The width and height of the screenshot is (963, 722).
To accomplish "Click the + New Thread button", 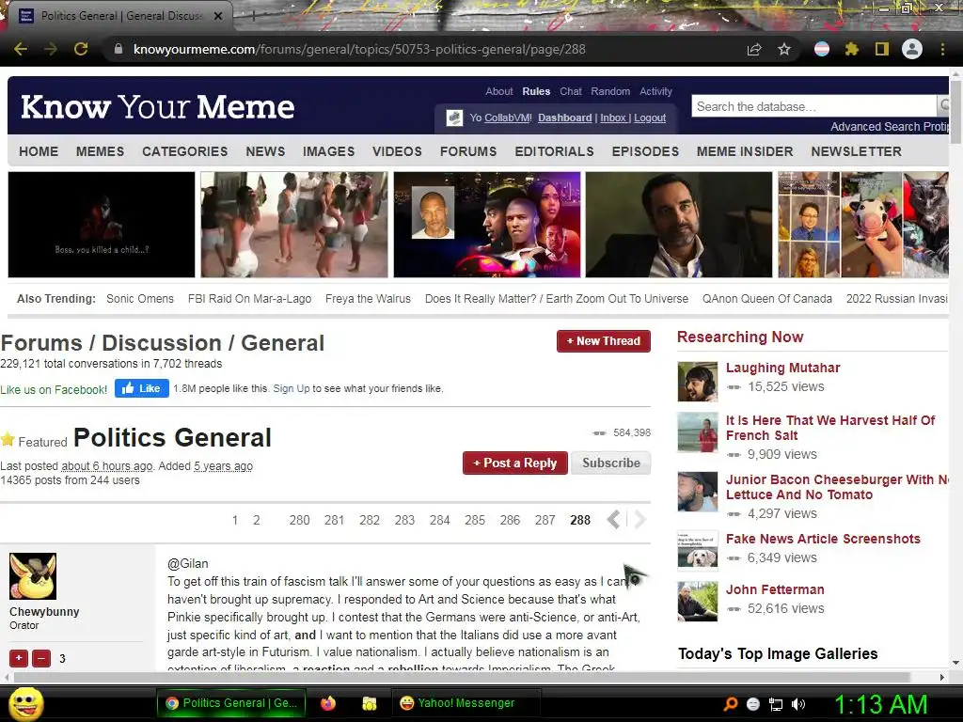I will click(604, 341).
